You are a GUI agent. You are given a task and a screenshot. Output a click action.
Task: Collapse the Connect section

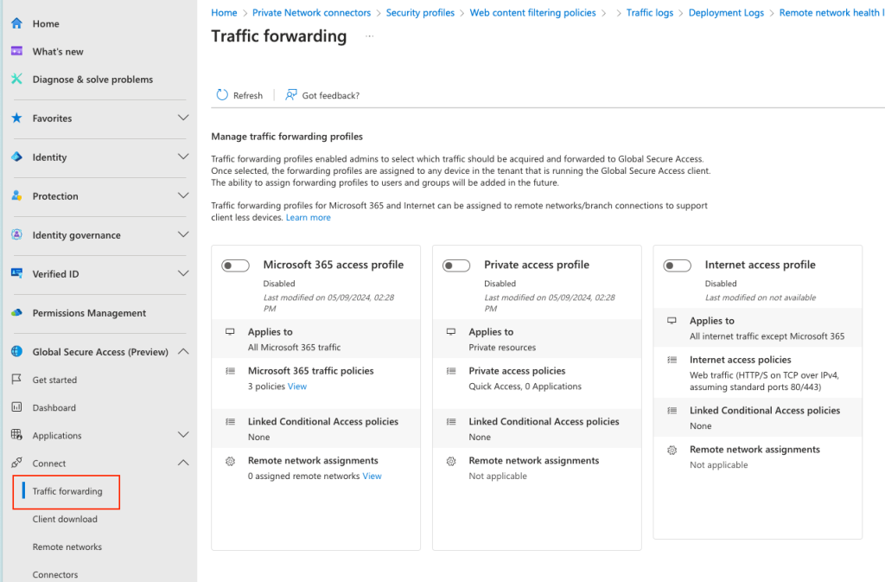click(182, 463)
